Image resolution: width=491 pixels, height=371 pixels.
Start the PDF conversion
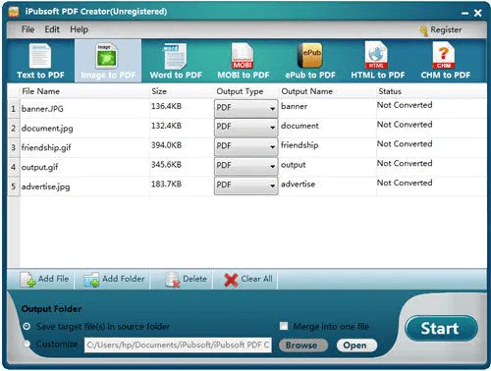coord(441,328)
